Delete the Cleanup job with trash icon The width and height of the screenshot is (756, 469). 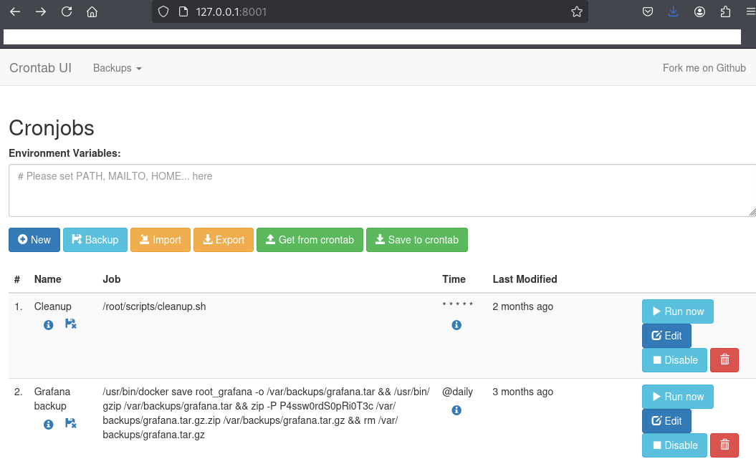724,360
